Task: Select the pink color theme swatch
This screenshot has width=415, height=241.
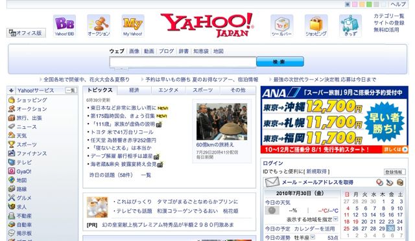Action: [x=355, y=5]
